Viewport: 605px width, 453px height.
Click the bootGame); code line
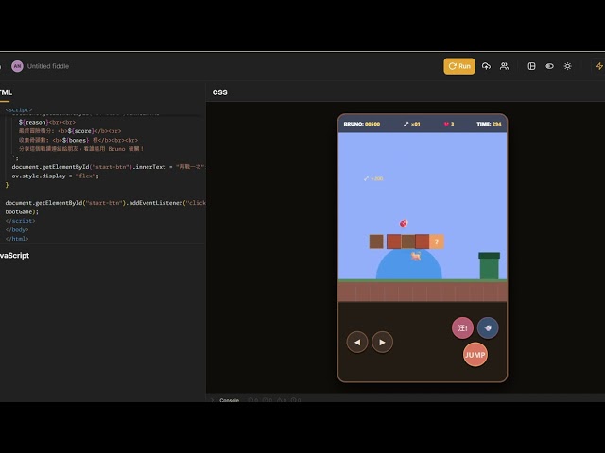point(22,211)
